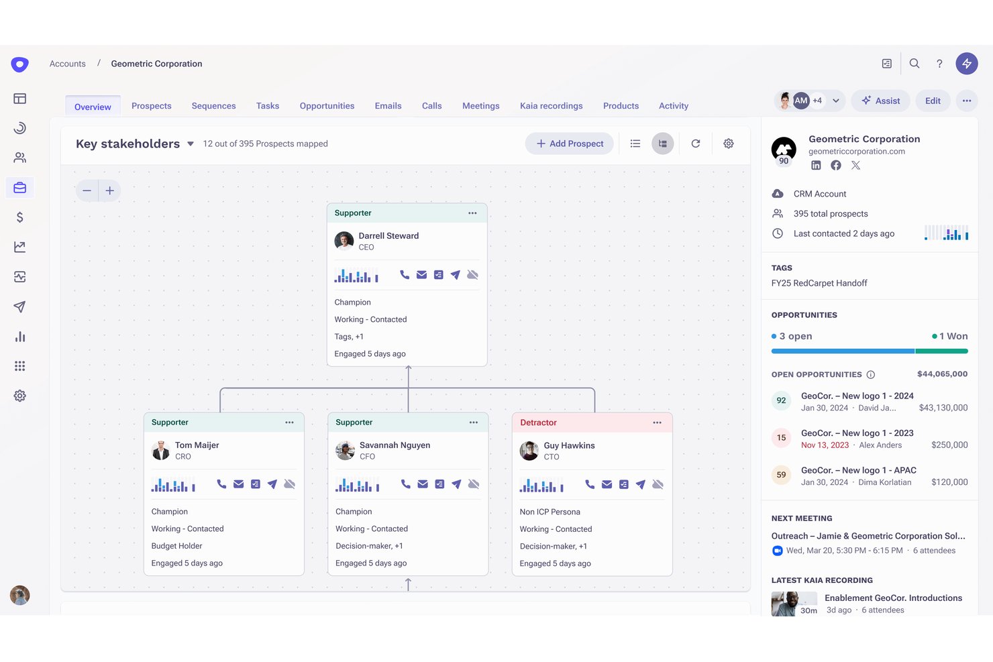Open the settings gear in the left sidebar
993x662 pixels.
pos(20,396)
